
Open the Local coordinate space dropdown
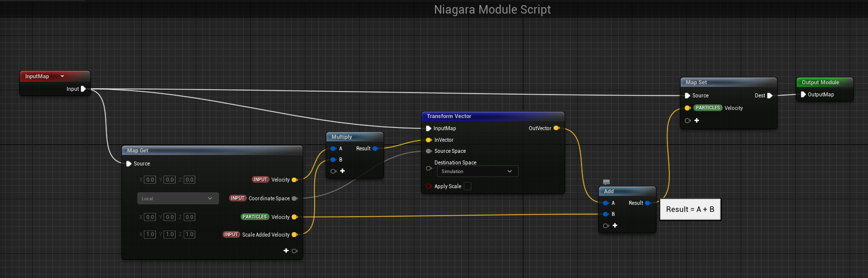[178, 198]
